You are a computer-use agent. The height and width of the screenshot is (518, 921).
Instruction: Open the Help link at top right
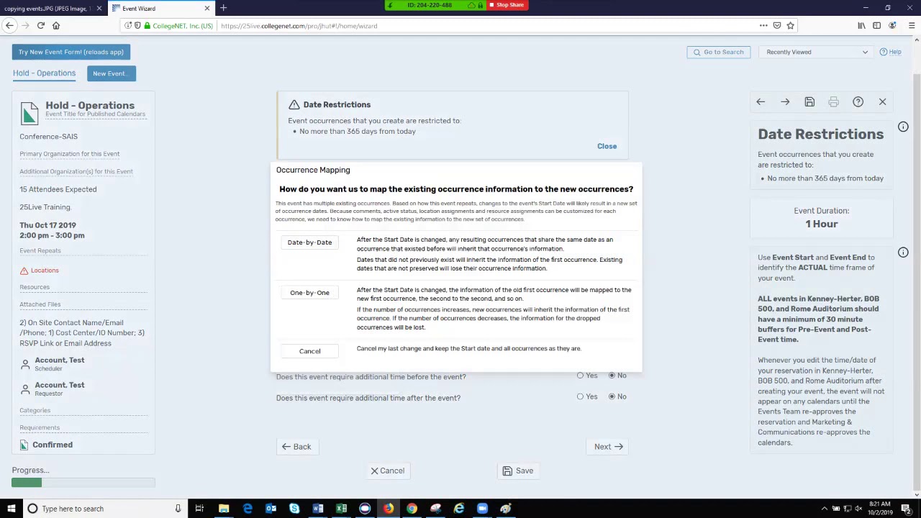point(890,52)
